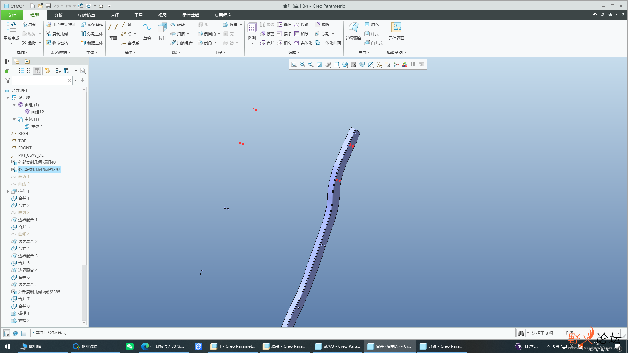Viewport: 628px width, 353px height.
Task: Click Regenerate (重新生成) icon
Action: (x=11, y=27)
